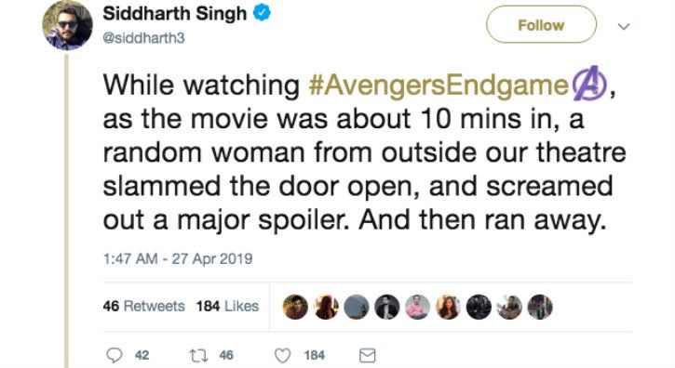Click the purple Avengers logo emoji
Screen dimensions: 675x368
coord(589,84)
